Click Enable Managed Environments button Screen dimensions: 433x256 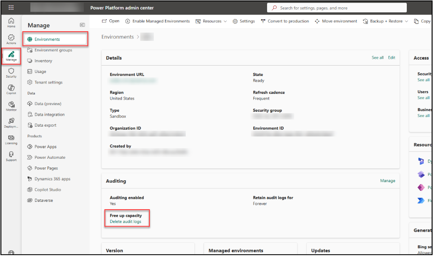157,21
